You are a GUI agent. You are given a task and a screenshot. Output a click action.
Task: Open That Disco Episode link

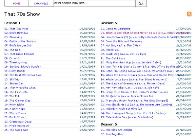(19, 54)
